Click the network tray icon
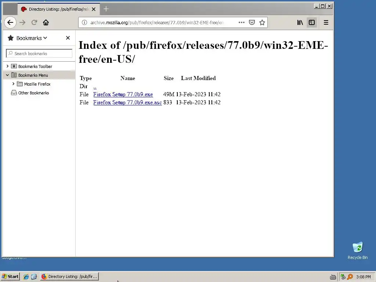376x282 pixels. [343, 277]
